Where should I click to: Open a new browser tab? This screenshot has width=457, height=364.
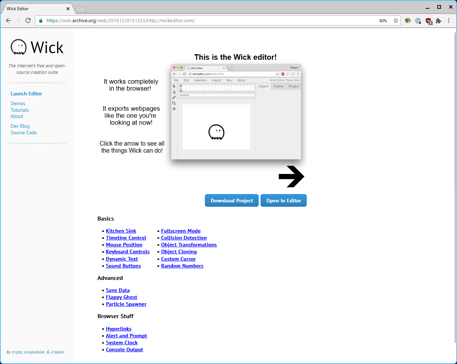point(80,9)
